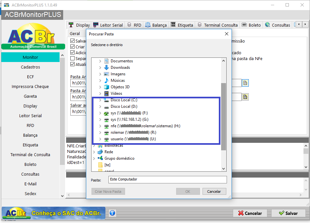Click the Display tab icon

[71, 25]
